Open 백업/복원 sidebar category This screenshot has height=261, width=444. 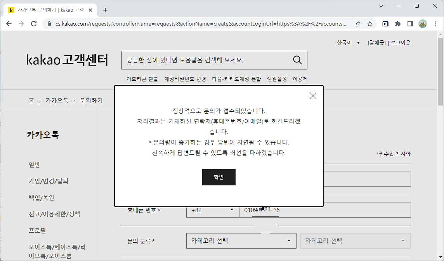click(42, 197)
